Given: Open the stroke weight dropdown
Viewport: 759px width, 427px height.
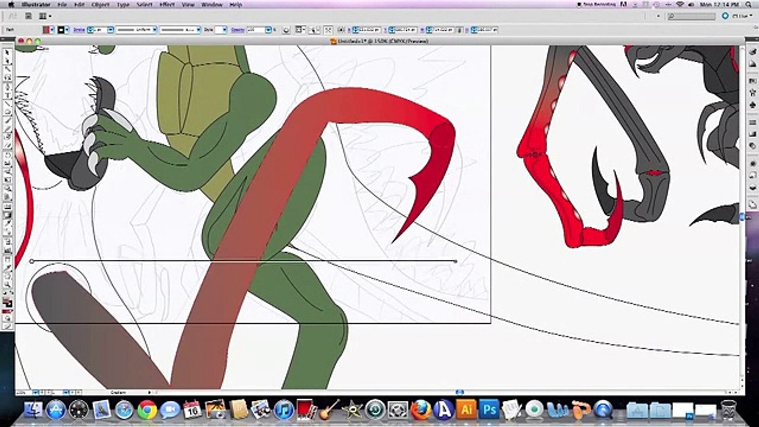Looking at the screenshot, I should [110, 30].
